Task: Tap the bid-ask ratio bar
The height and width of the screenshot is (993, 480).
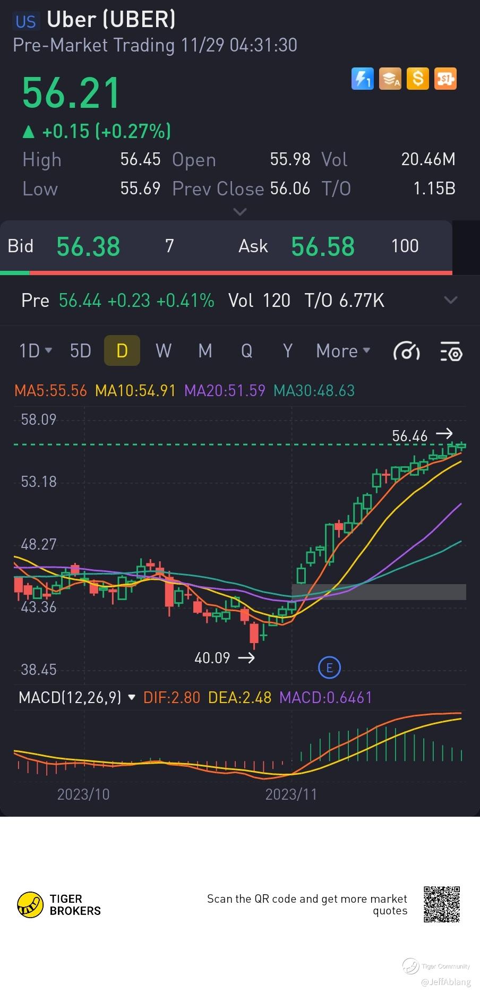Action: (x=226, y=272)
